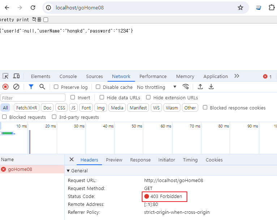Filter by Fetch/XHR requests
Viewport: 277px width, 220px height.
[26, 108]
